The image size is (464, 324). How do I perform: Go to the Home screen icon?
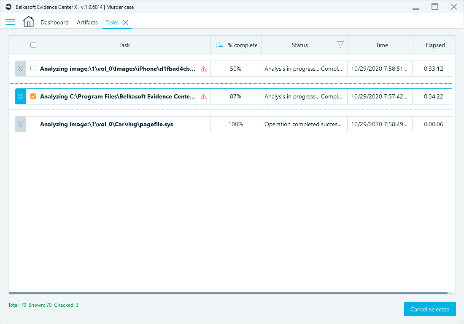tap(28, 21)
